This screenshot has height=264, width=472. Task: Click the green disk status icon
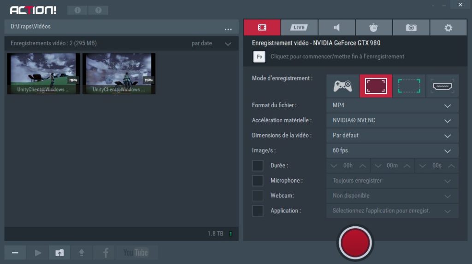tap(230, 234)
